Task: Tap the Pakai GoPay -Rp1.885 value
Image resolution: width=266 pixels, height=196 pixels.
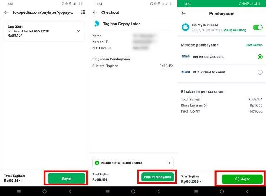Action: point(256,111)
